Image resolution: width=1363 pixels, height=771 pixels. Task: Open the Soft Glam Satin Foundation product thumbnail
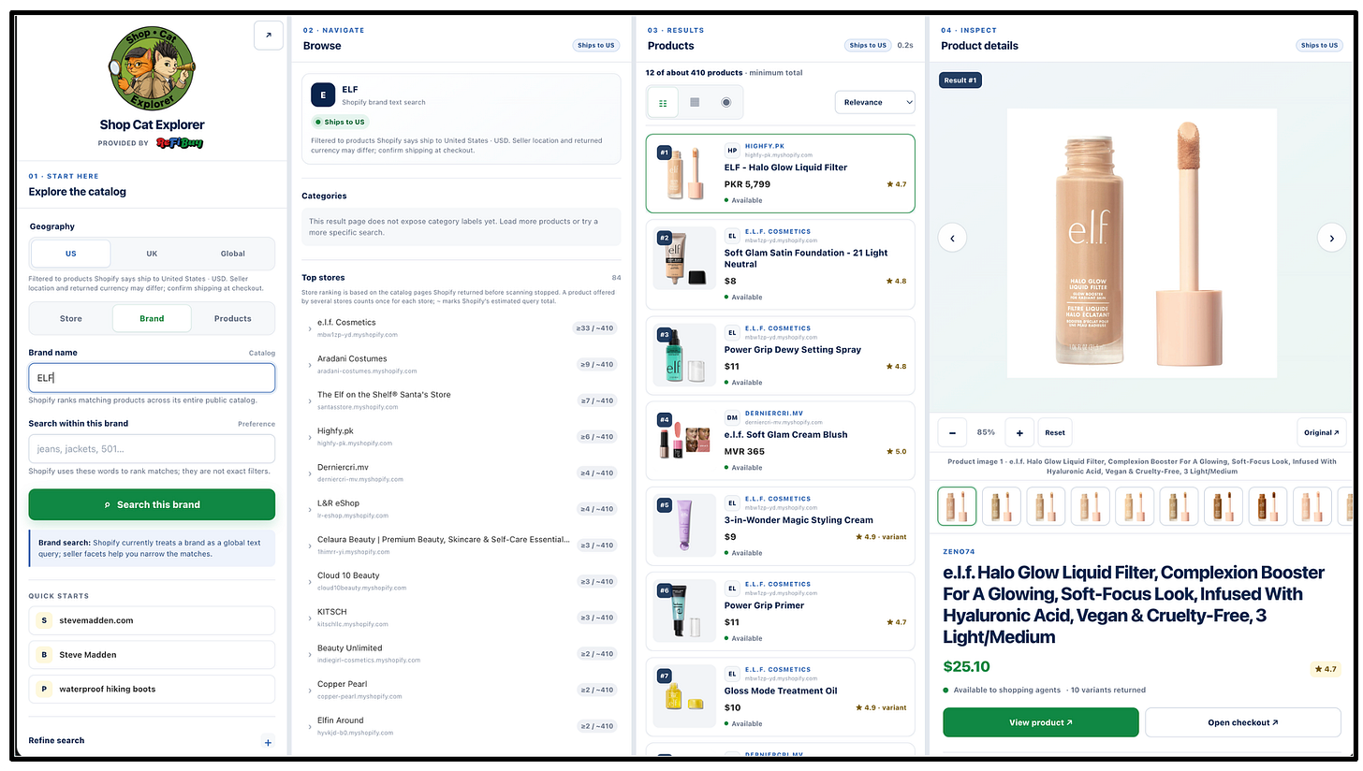(684, 259)
